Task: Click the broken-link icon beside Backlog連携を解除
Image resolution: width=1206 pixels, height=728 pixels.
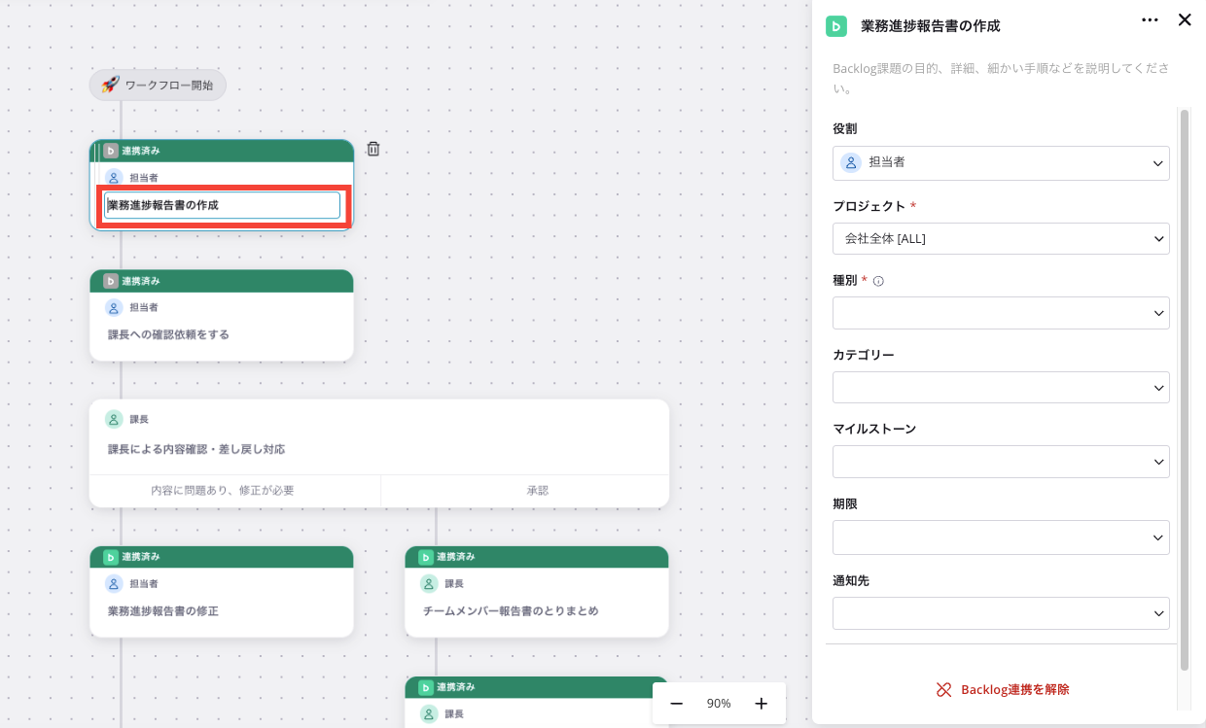Action: click(943, 689)
